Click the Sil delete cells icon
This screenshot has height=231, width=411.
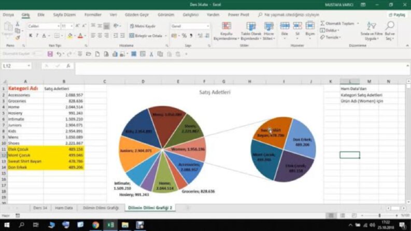[297, 26]
